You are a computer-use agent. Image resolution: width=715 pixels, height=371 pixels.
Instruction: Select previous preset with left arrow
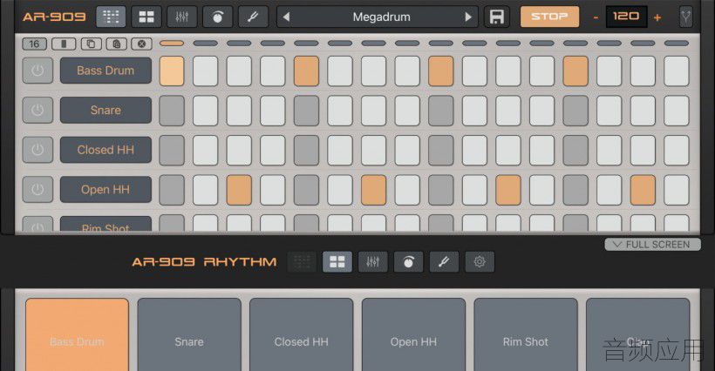pyautogui.click(x=286, y=17)
